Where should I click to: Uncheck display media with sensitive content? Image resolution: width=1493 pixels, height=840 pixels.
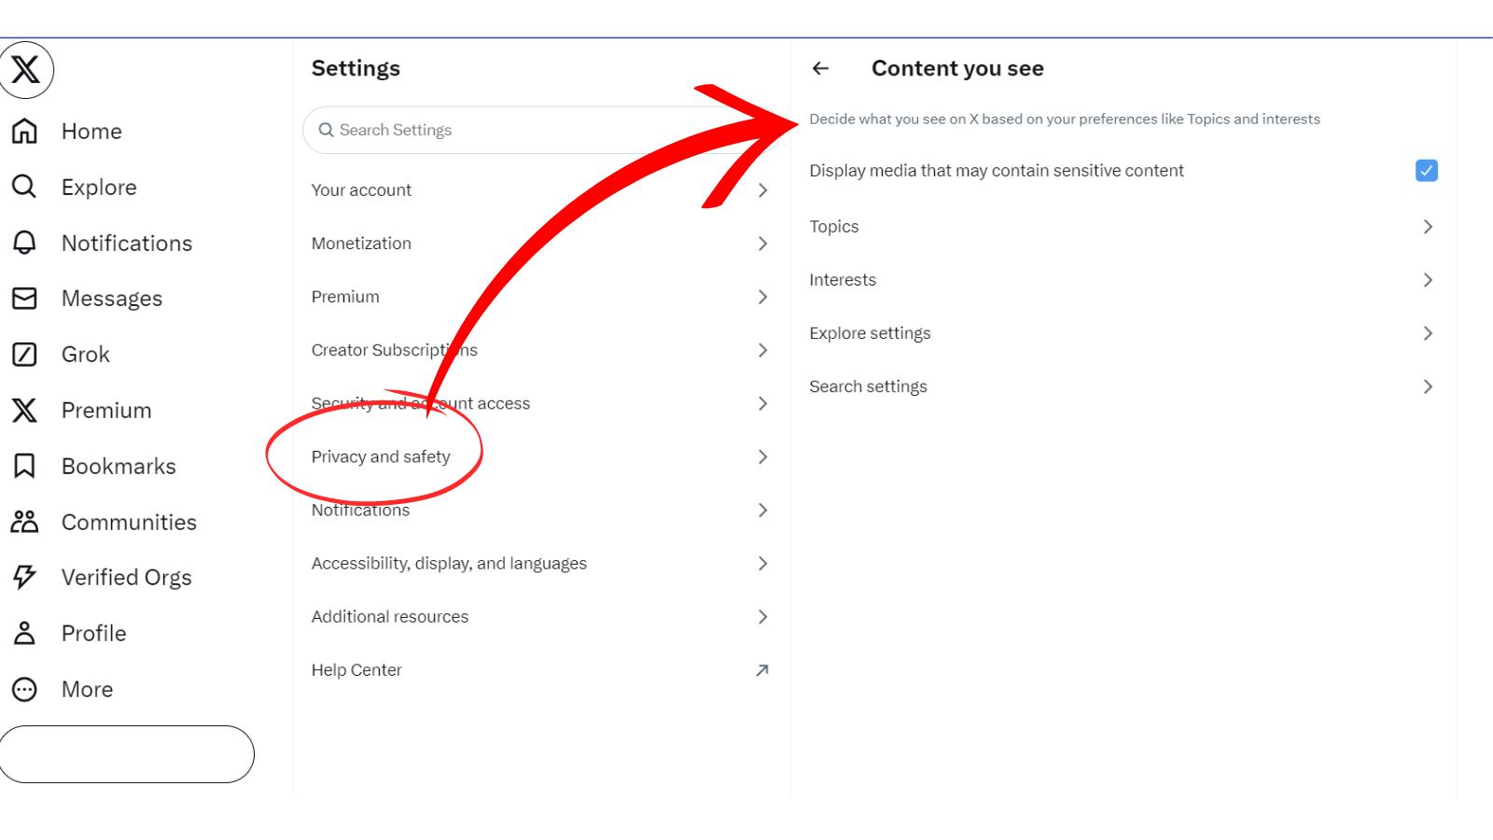[1425, 170]
